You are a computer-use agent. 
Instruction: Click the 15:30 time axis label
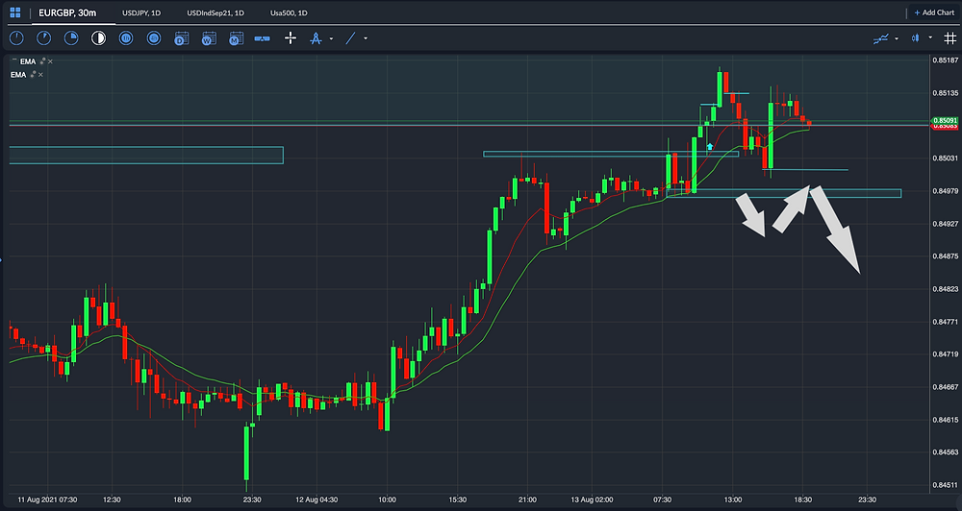click(457, 499)
